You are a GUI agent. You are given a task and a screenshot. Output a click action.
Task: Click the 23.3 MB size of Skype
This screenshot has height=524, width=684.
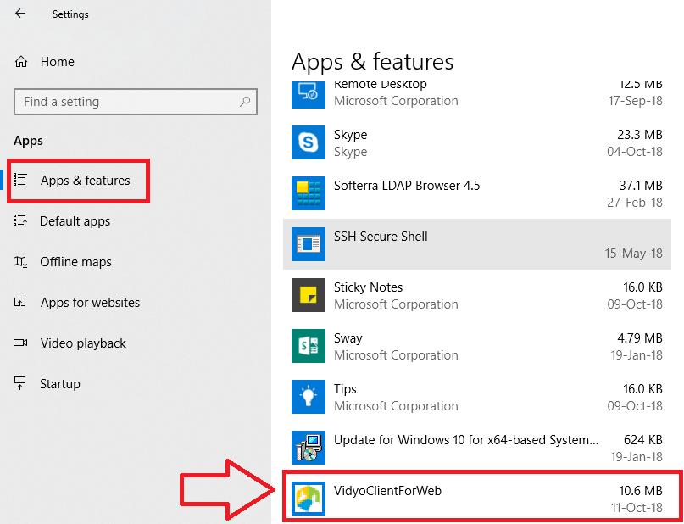click(640, 134)
